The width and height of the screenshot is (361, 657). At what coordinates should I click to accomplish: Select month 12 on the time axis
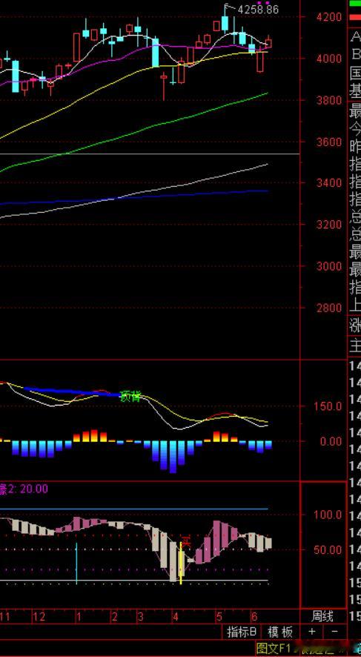coord(39,616)
